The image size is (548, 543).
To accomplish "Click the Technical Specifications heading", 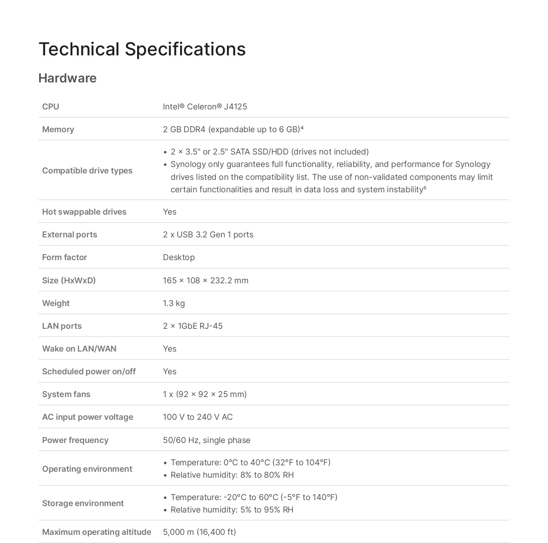I will tap(142, 49).
